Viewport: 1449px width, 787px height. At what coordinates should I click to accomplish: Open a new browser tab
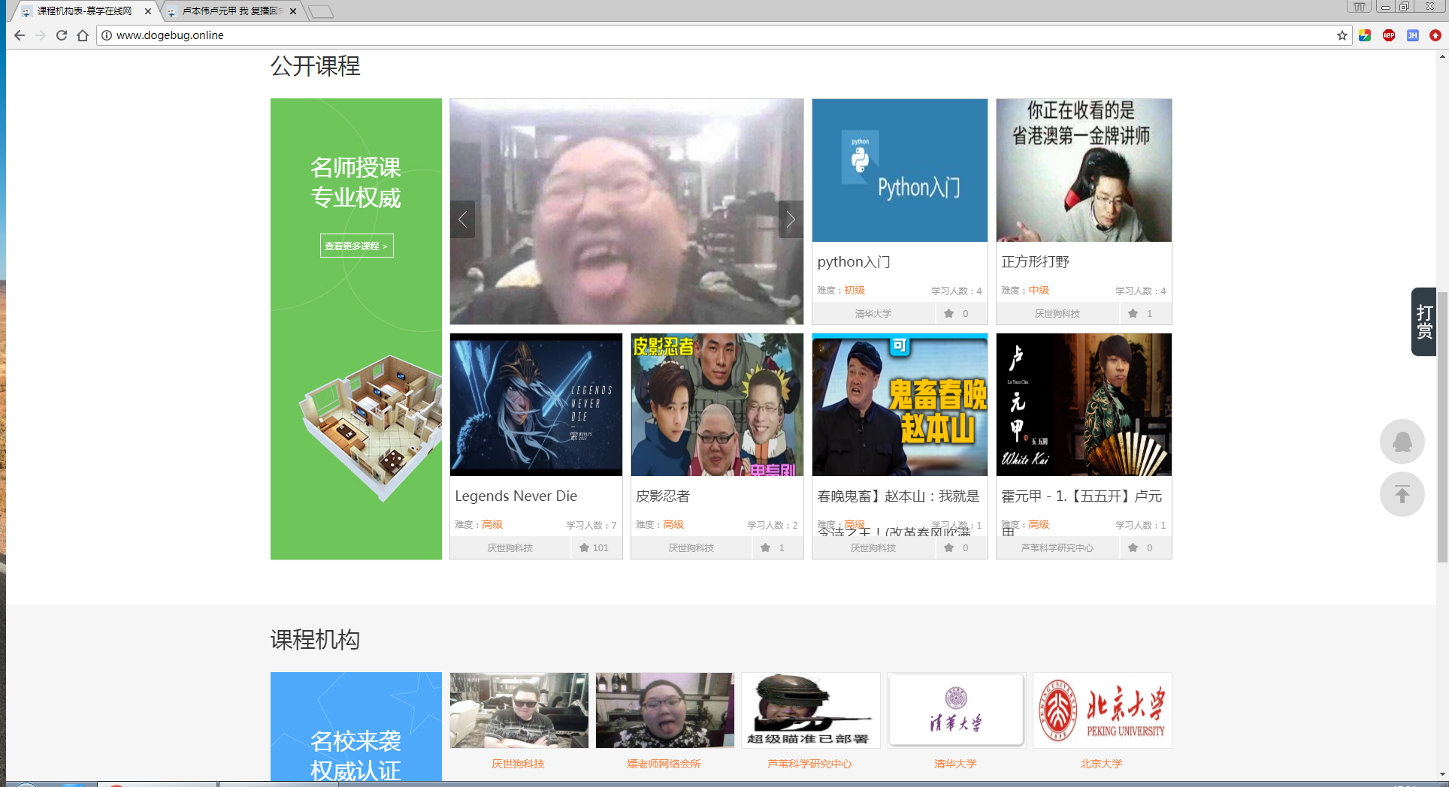(x=321, y=11)
